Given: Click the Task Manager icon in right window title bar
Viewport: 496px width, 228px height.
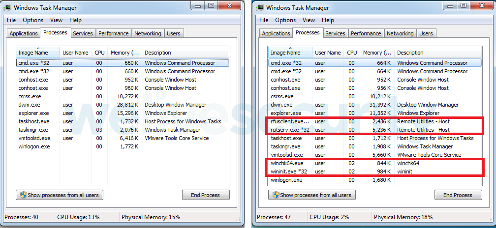Looking at the screenshot, I should [260, 8].
